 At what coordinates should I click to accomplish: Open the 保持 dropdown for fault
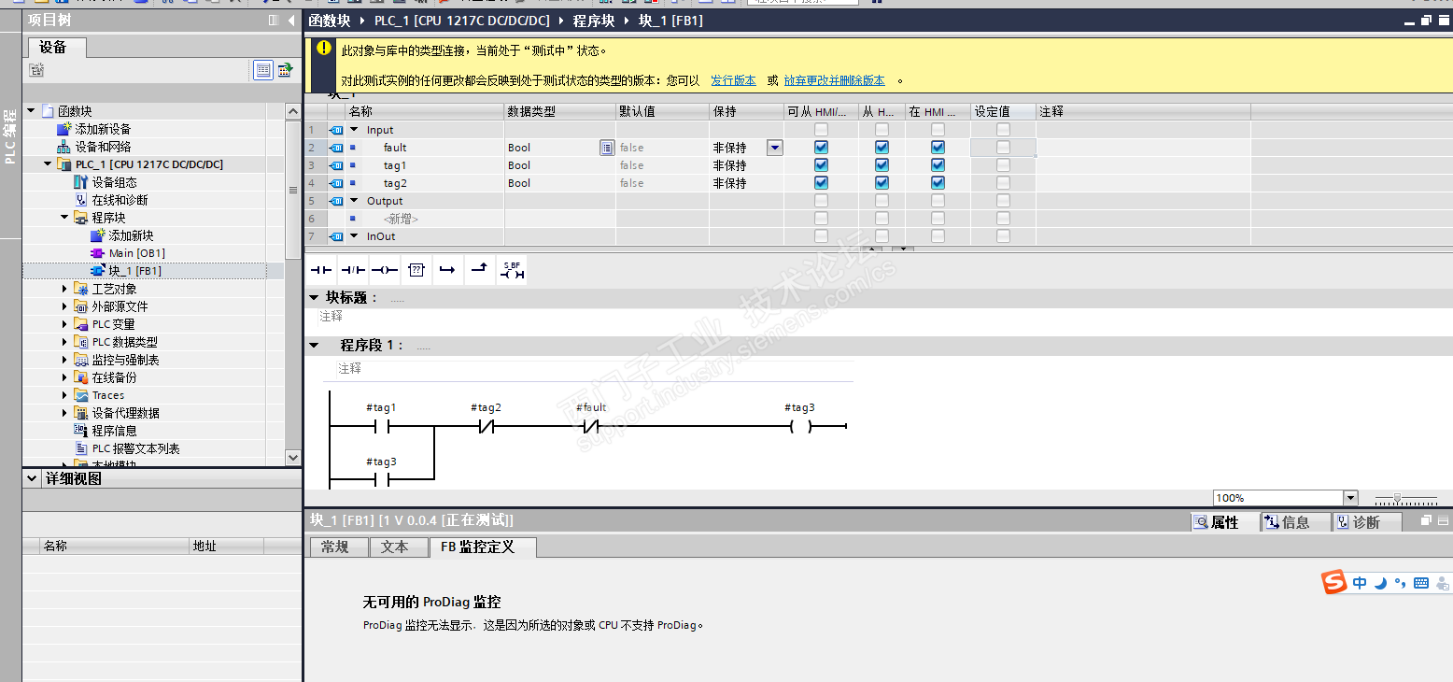(775, 148)
